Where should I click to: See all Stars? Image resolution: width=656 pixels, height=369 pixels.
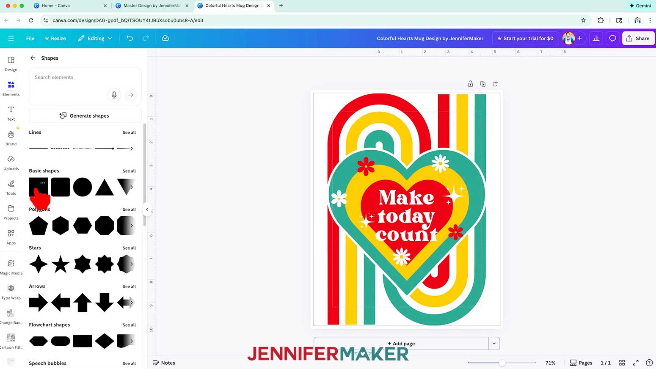(129, 248)
